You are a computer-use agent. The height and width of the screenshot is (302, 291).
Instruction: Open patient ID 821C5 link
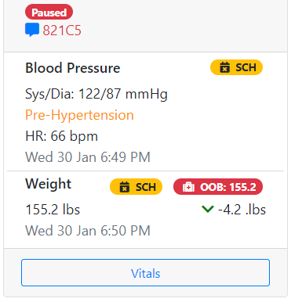click(x=62, y=31)
